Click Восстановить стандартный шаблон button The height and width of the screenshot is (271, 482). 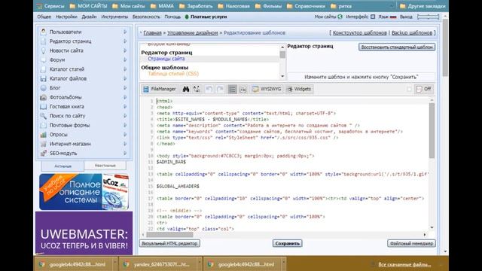pos(397,47)
